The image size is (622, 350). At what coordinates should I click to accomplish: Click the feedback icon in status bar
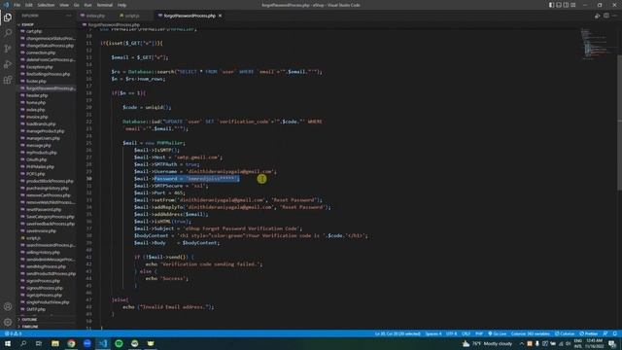coord(605,333)
